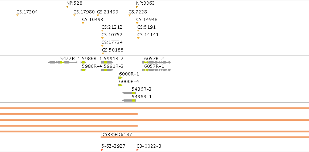
Task: Click the NP:3363 insertion marker triangle
Action: click(x=137, y=7)
